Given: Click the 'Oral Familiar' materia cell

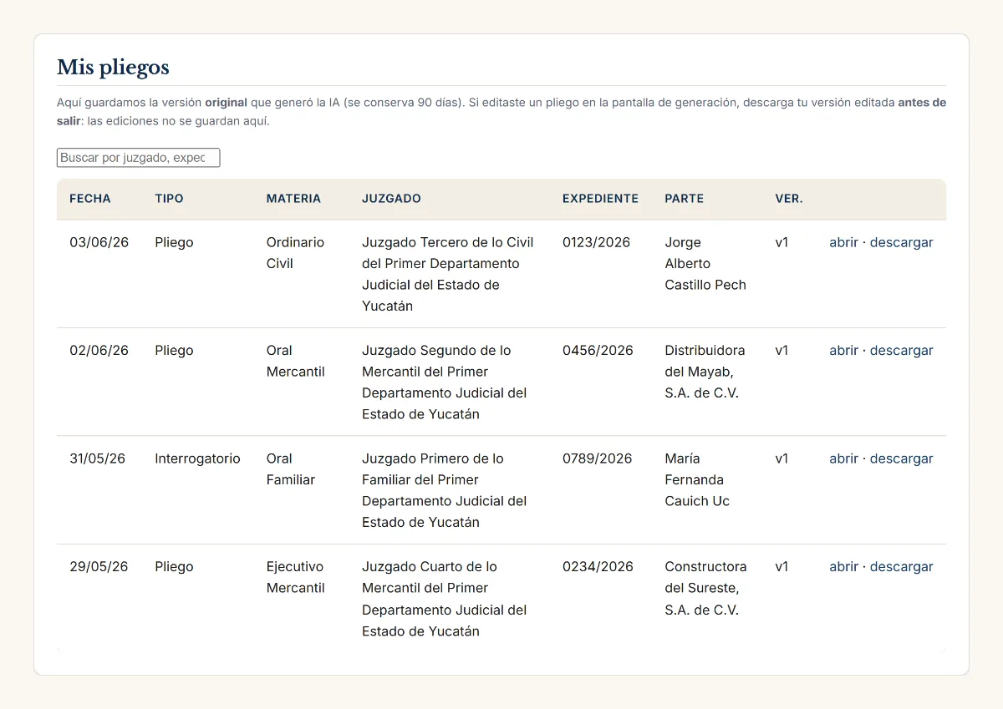Looking at the screenshot, I should (291, 469).
